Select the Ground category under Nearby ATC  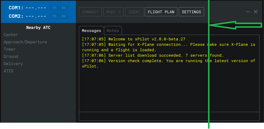(x=11, y=57)
